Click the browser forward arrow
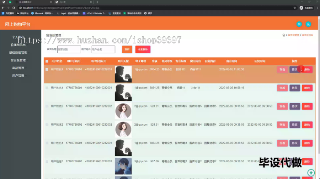This screenshot has height=179, width=320. coord(9,8)
